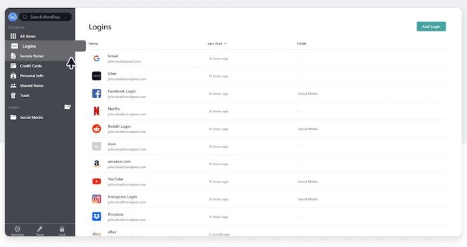Click the Search NordPass field
The image size is (467, 247).
[45, 17]
